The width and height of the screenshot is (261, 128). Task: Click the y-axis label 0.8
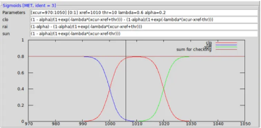click(21, 57)
